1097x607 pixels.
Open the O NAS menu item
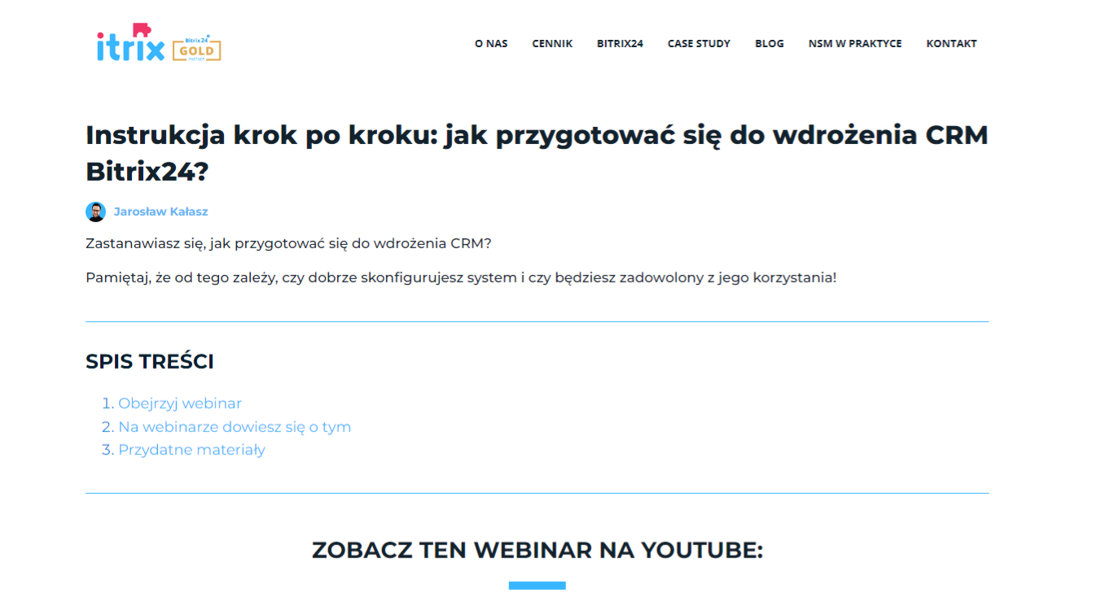pyautogui.click(x=491, y=43)
